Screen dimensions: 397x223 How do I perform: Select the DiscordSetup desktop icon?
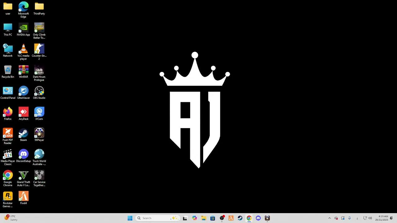pos(23,156)
